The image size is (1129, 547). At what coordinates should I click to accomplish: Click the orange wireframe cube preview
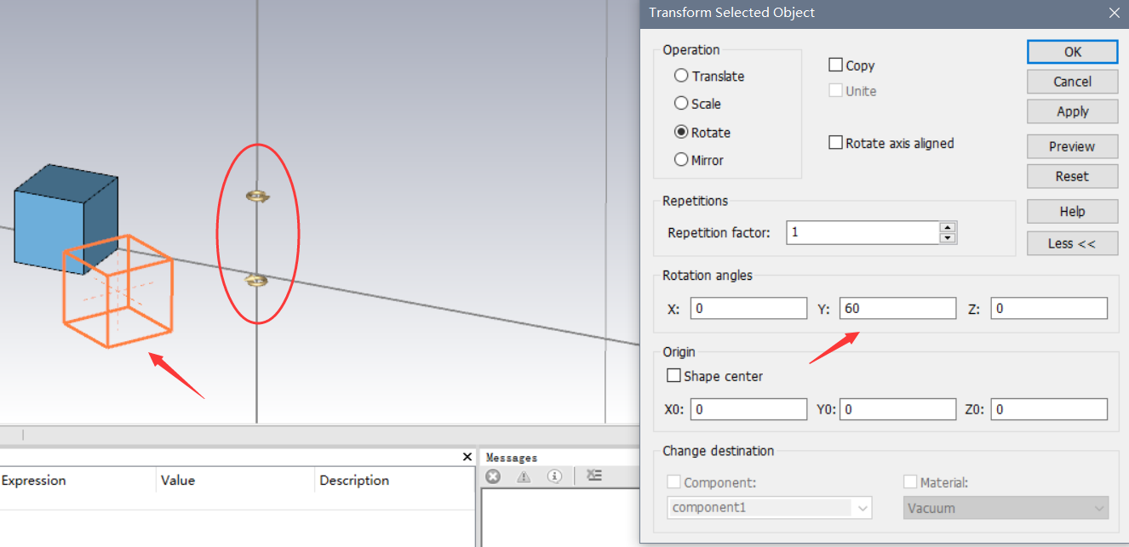[117, 291]
